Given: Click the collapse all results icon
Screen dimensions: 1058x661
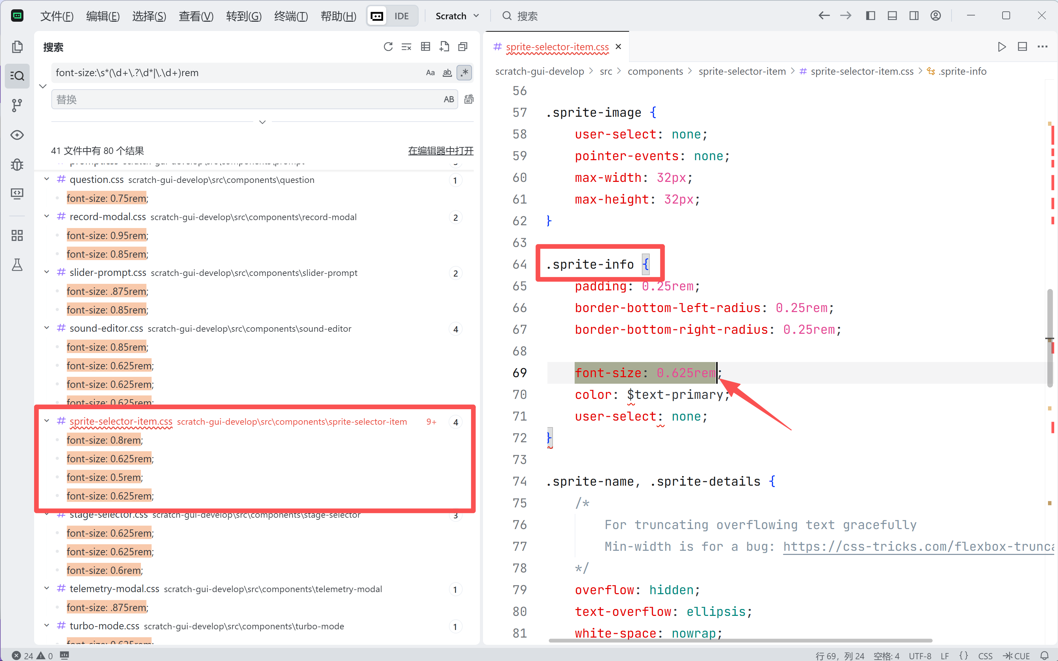Looking at the screenshot, I should (x=463, y=47).
